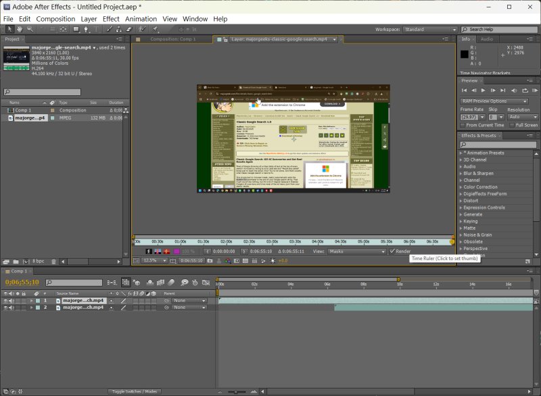The image size is (541, 396).
Task: Open the Animation menu
Action: click(141, 19)
